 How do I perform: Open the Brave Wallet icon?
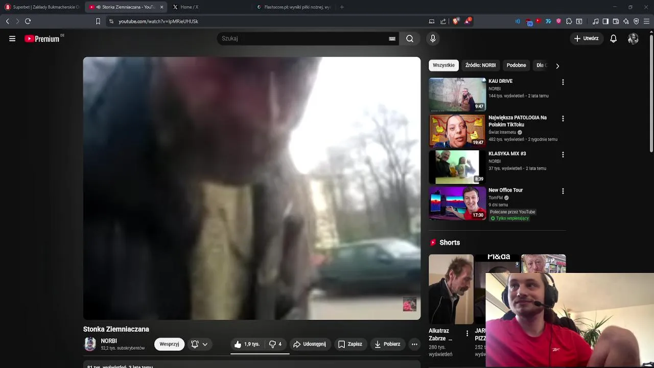[x=616, y=21]
